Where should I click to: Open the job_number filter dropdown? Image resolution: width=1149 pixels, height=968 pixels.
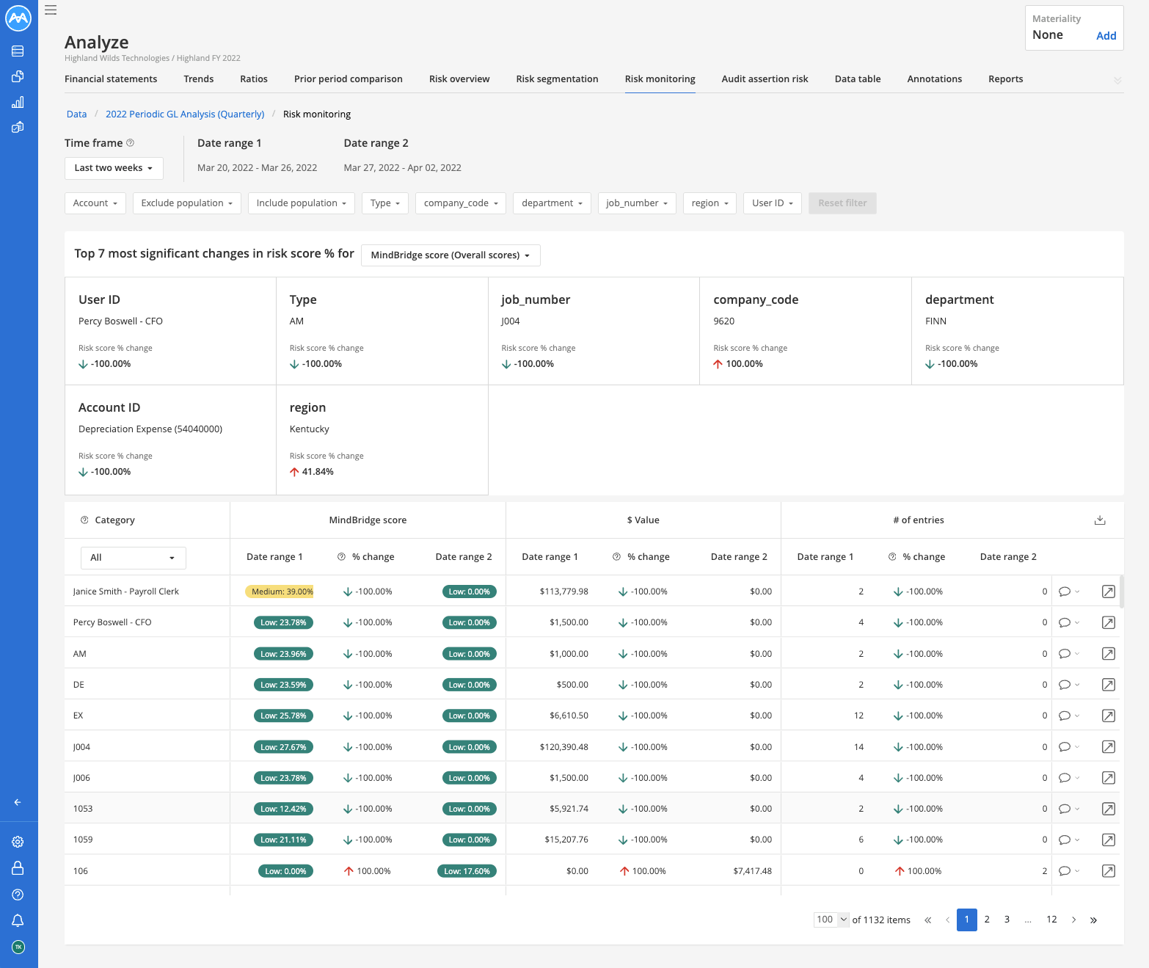click(x=637, y=203)
